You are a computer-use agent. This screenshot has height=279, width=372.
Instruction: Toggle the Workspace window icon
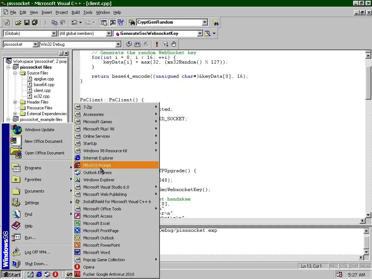tap(104, 23)
